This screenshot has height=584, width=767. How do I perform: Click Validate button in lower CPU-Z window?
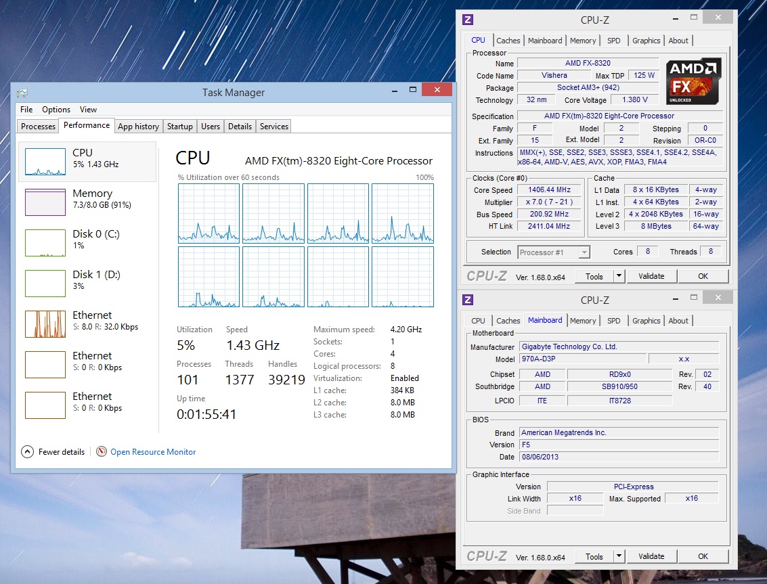(x=651, y=557)
